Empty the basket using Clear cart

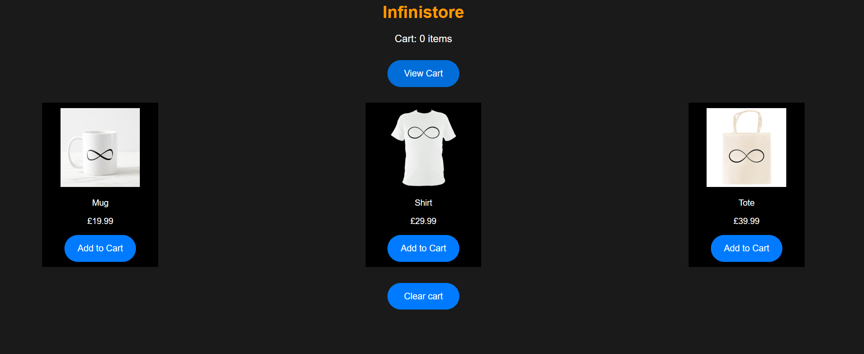click(x=423, y=296)
